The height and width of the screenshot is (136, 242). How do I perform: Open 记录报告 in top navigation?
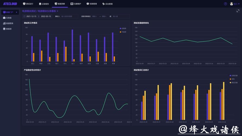pos(44,4)
